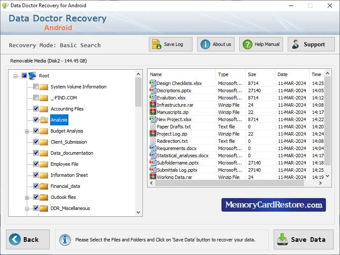This screenshot has height=255, width=340.
Task: Click the Save Data button
Action: 303,239
